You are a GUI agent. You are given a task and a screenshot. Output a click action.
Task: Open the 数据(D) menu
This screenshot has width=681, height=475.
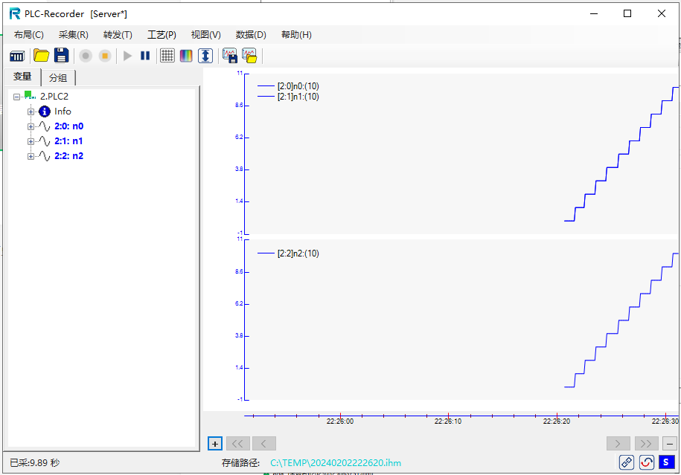point(251,35)
